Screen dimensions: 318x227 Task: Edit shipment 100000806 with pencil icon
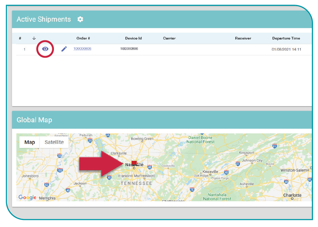pos(64,49)
